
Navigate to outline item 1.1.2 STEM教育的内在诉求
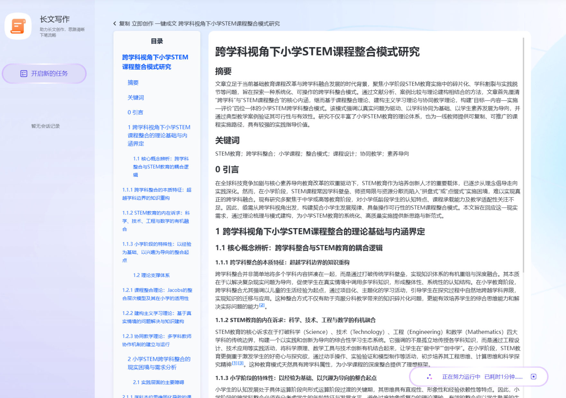[156, 221]
